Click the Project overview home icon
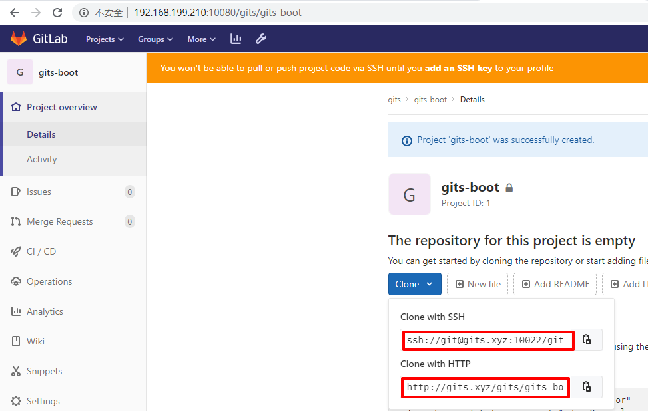This screenshot has width=648, height=411. tap(16, 107)
